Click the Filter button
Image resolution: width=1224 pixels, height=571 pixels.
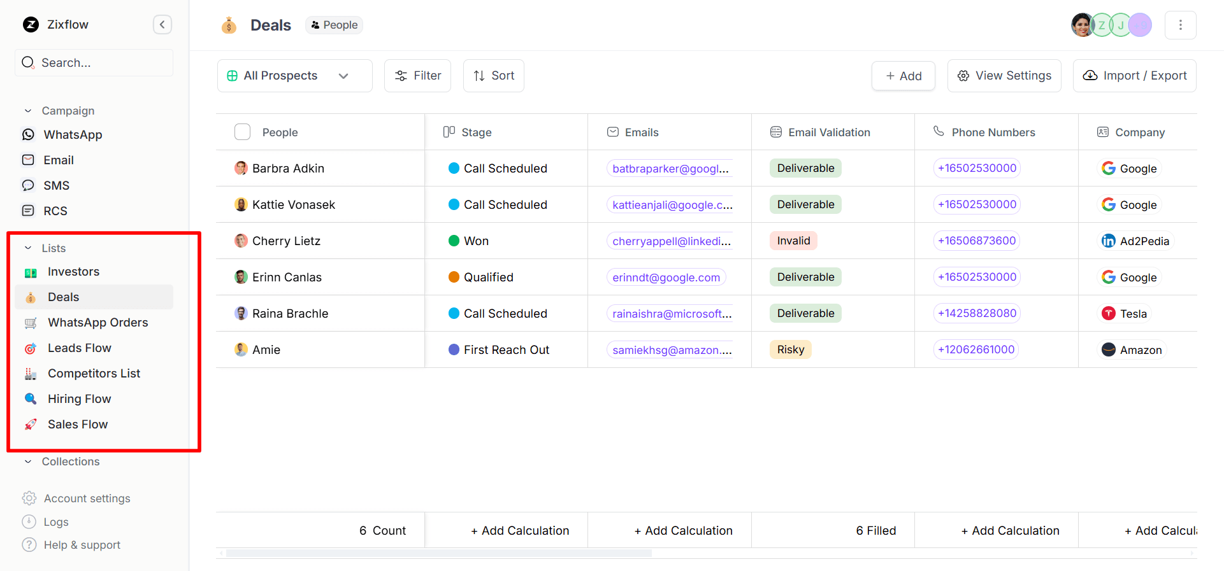[417, 76]
